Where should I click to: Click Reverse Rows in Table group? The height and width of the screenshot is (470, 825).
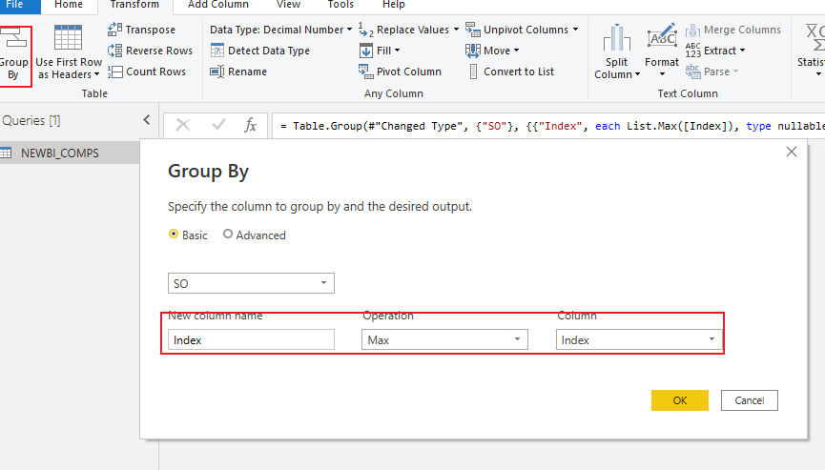pos(150,51)
